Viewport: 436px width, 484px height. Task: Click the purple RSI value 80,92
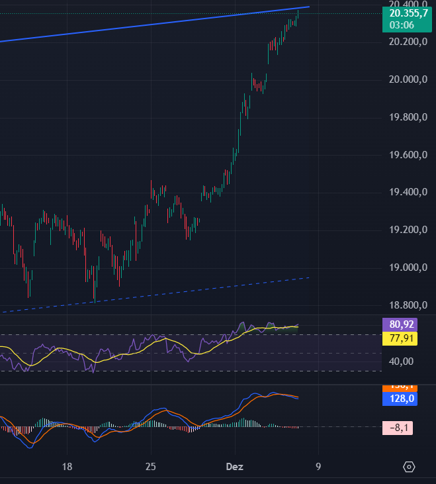(400, 324)
